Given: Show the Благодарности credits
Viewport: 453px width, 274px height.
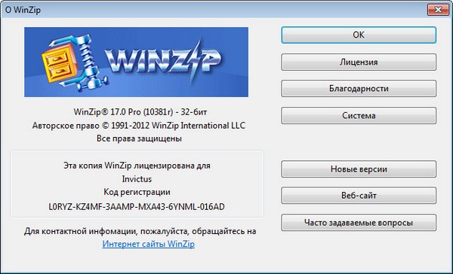Looking at the screenshot, I should point(359,89).
